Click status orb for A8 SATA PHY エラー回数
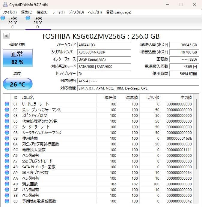The height and width of the screenshot is (207, 202). [7, 167]
